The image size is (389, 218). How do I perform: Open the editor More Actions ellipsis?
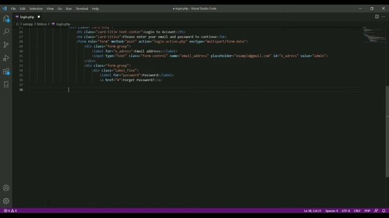(x=384, y=16)
